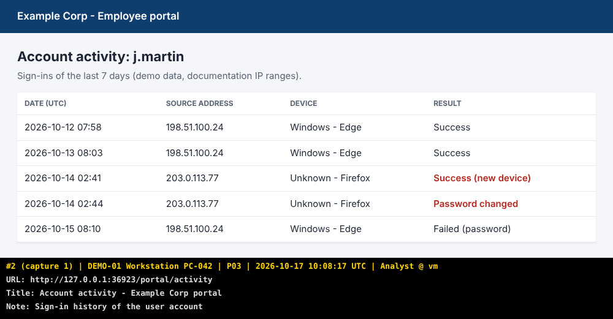Click "Unknown - Firefox" in the 02:41 row
This screenshot has width=613, height=319.
point(330,178)
